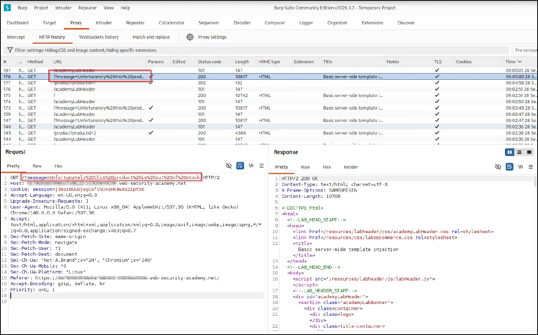Switch to the Dashboard tab

pos(18,23)
